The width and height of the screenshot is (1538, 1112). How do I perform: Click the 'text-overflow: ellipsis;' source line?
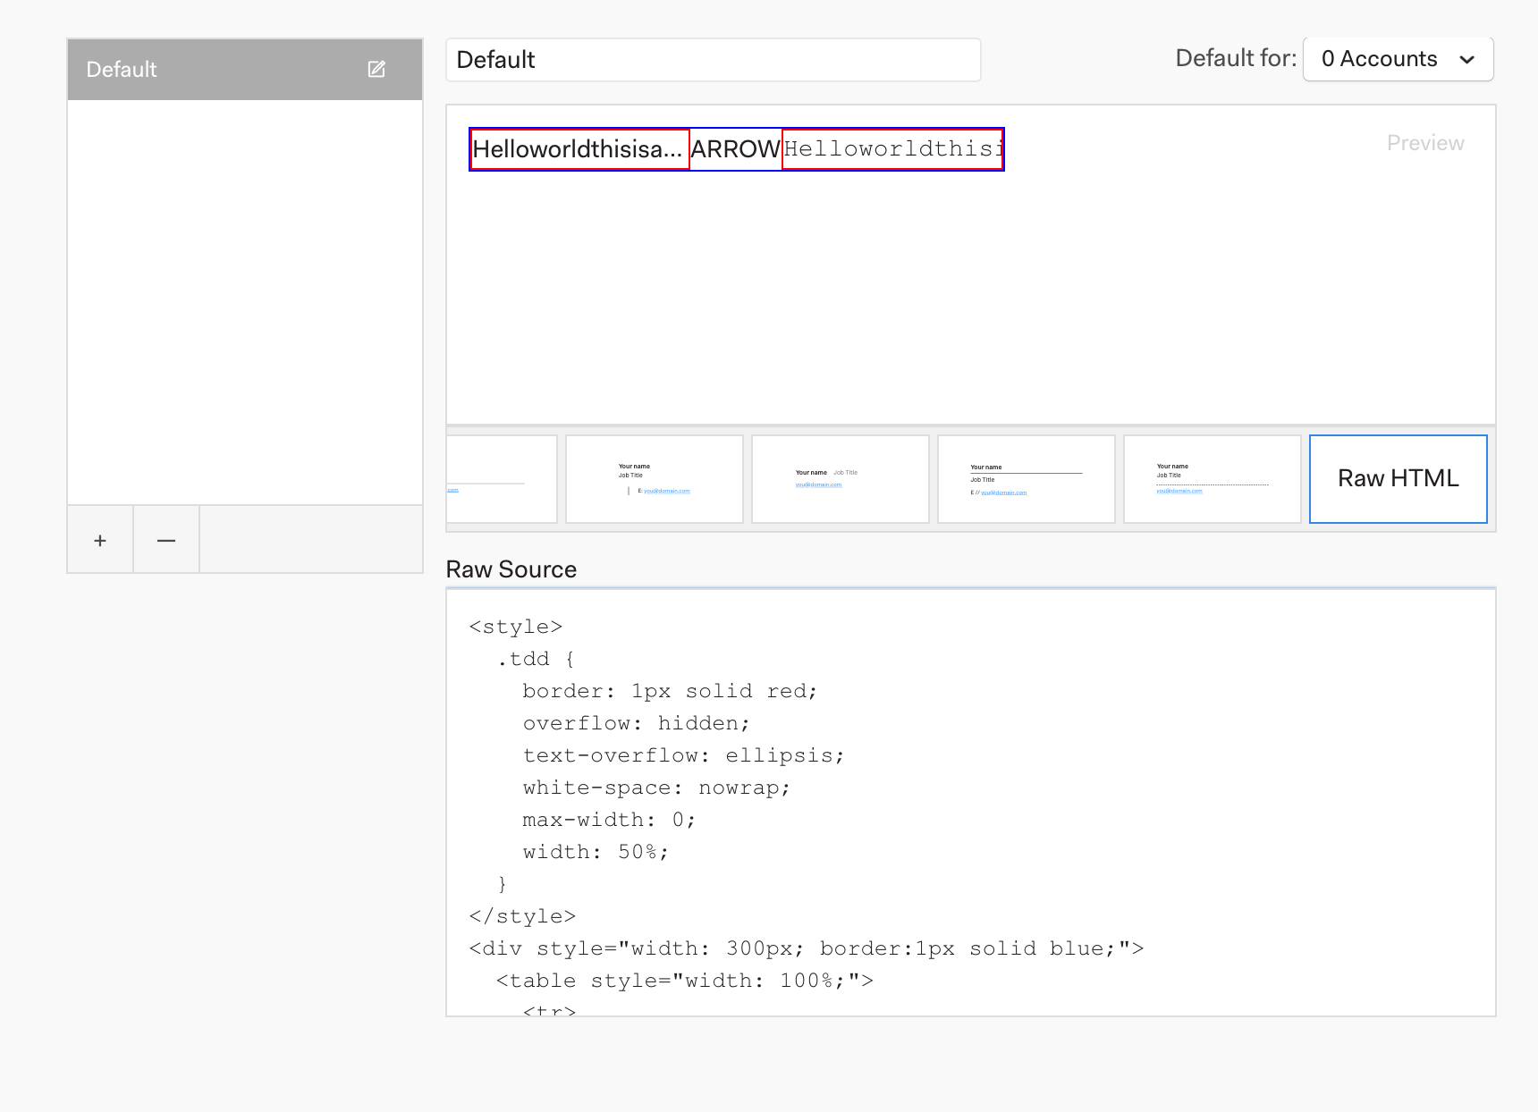(684, 755)
